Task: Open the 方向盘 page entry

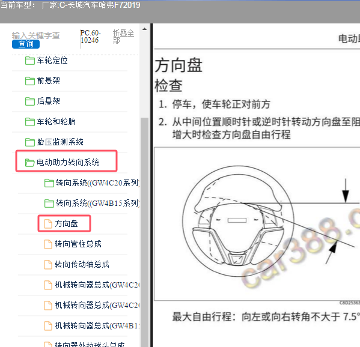Action: pos(66,223)
